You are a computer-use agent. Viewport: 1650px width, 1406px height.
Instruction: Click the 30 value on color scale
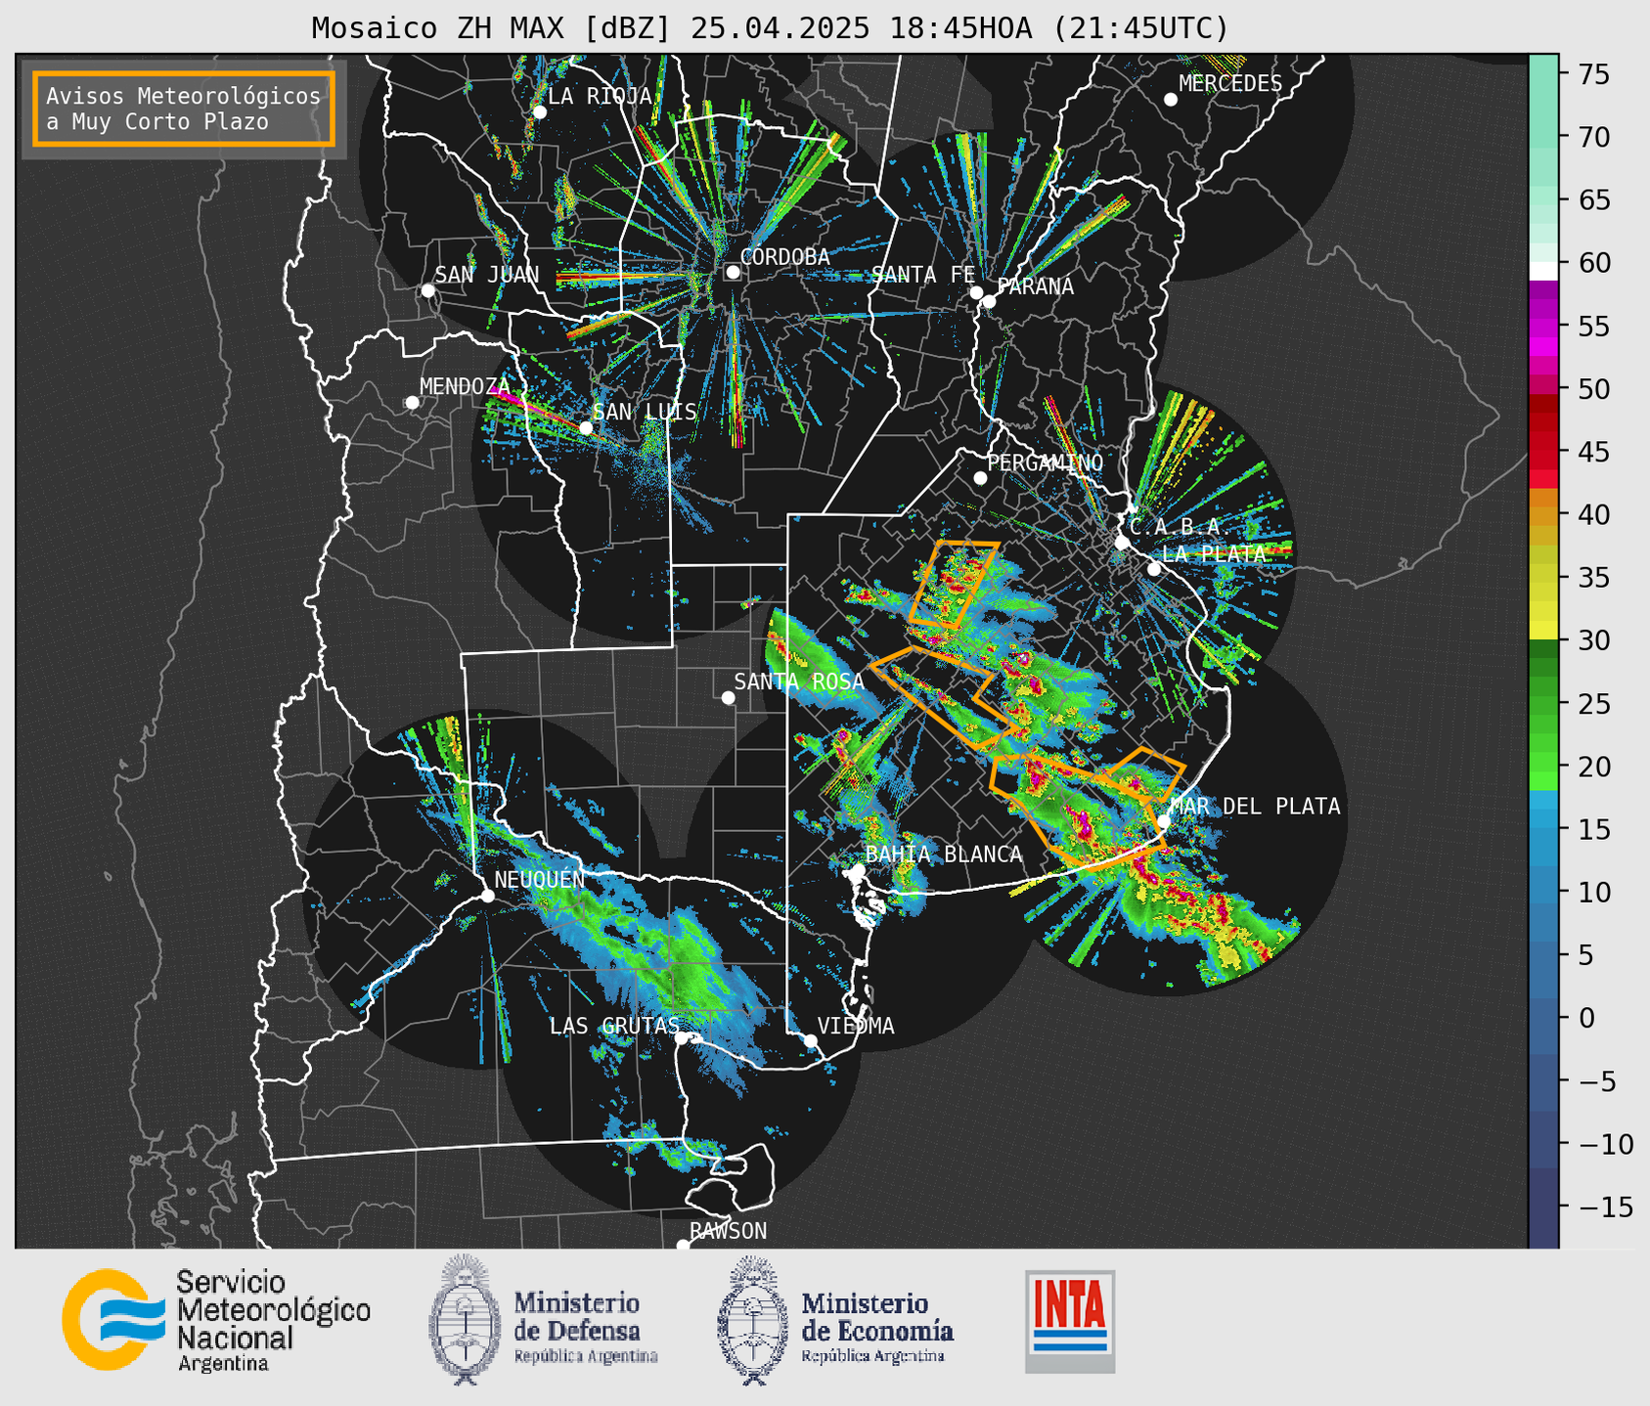coord(1593,640)
